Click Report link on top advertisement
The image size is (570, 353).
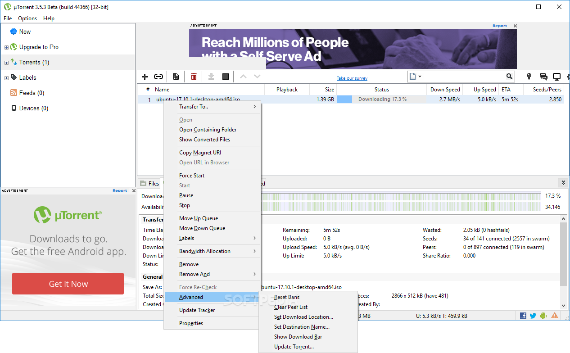coord(500,26)
